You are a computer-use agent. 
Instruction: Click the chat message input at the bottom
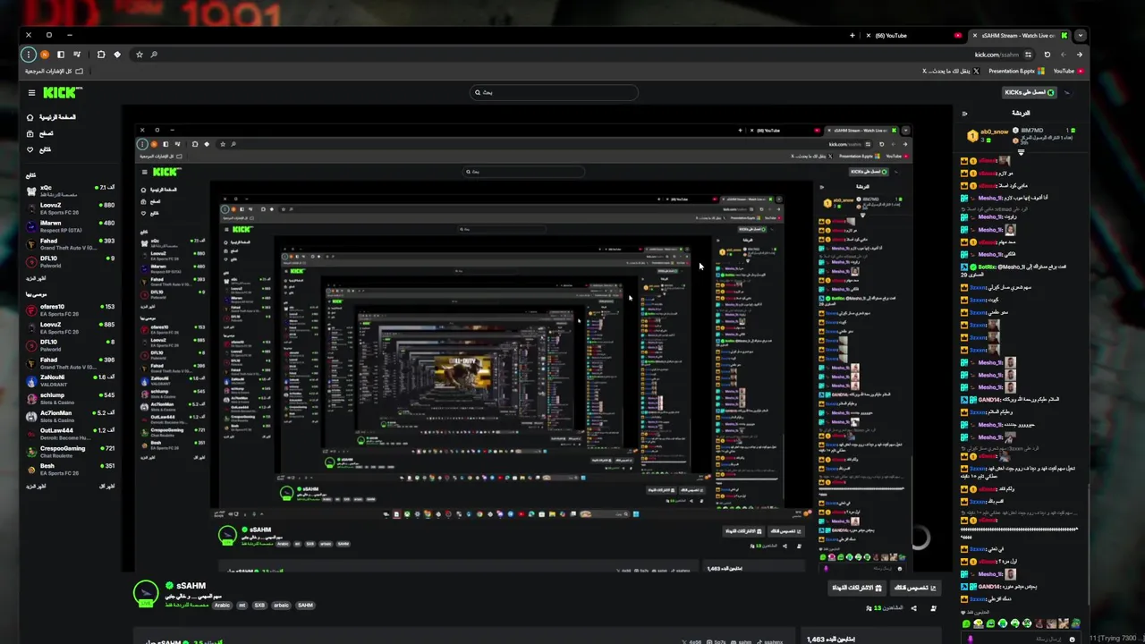pos(1020,639)
